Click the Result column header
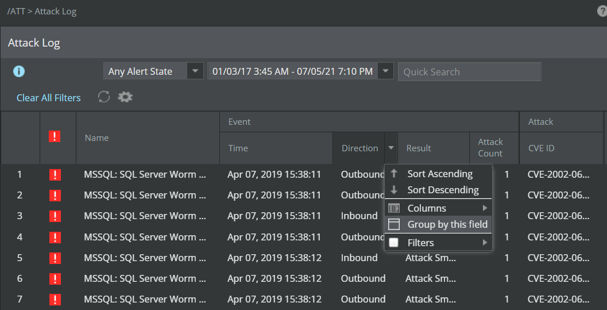 (433, 148)
